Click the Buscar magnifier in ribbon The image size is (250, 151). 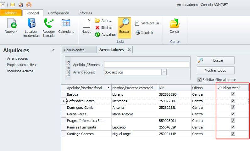click(x=124, y=24)
